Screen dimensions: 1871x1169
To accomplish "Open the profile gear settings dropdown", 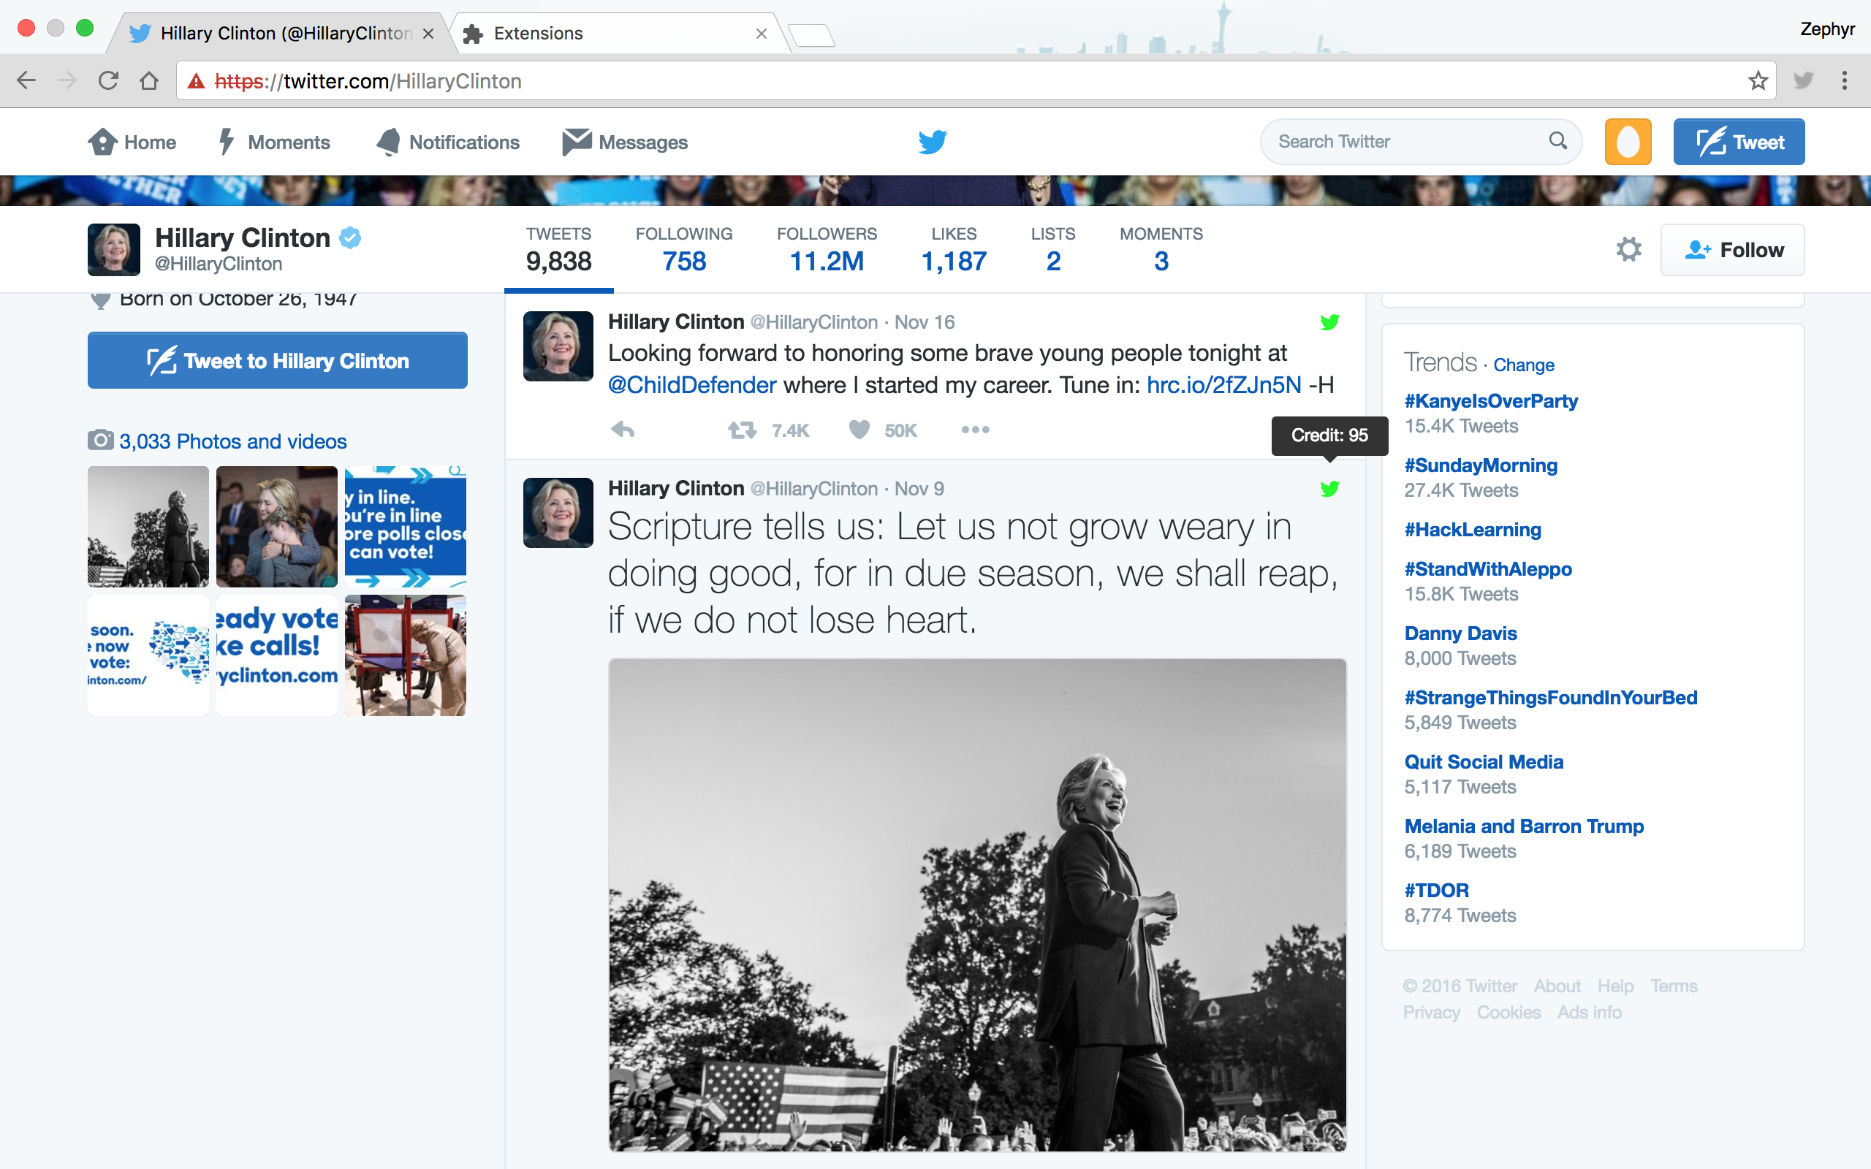I will point(1628,250).
